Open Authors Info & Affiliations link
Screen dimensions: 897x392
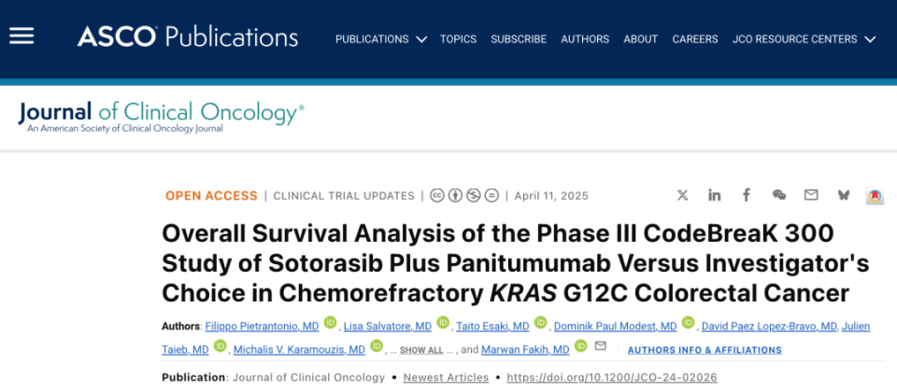[705, 350]
